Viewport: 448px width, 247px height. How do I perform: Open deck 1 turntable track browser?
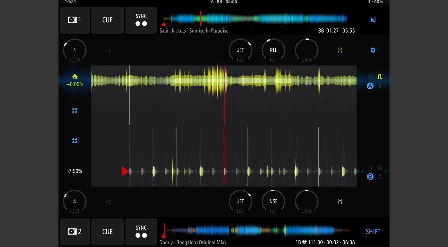click(74, 20)
